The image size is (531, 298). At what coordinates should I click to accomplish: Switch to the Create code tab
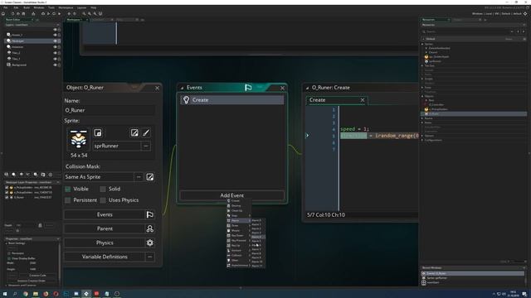pos(317,100)
